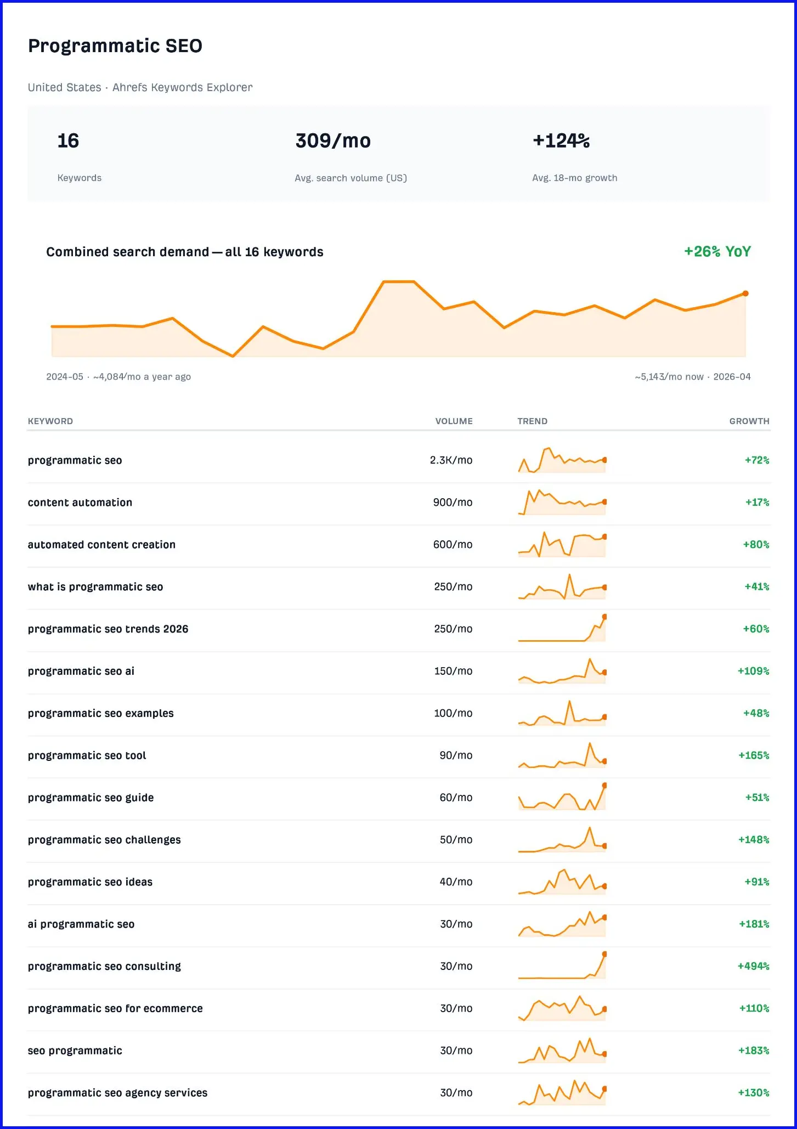
Task: Select 'ai programmatic seo' keyword
Action: (81, 924)
